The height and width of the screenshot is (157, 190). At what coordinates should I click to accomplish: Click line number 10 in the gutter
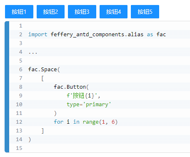pyautogui.click(x=19, y=105)
